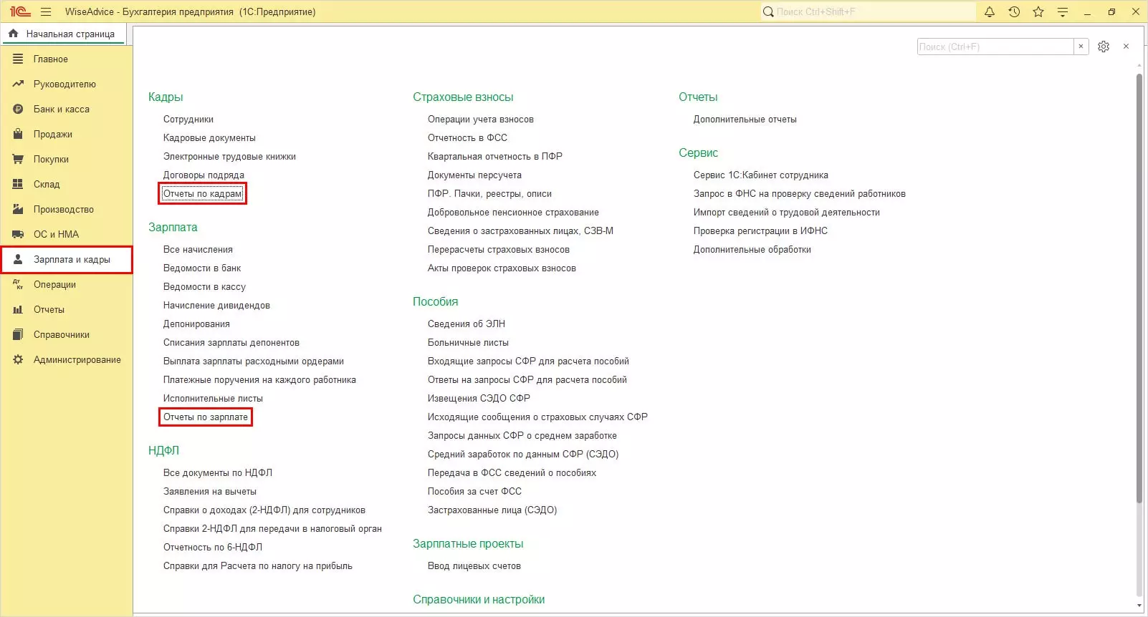Open favorites star icon

(x=1038, y=11)
